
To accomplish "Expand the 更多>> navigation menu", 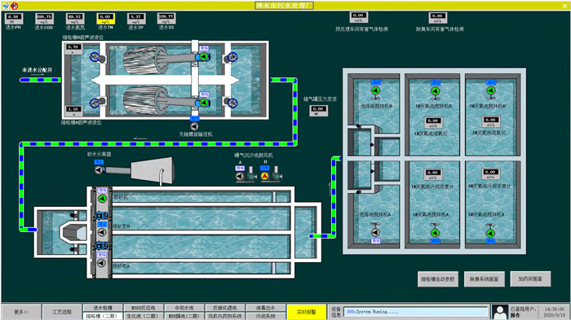I will point(21,312).
